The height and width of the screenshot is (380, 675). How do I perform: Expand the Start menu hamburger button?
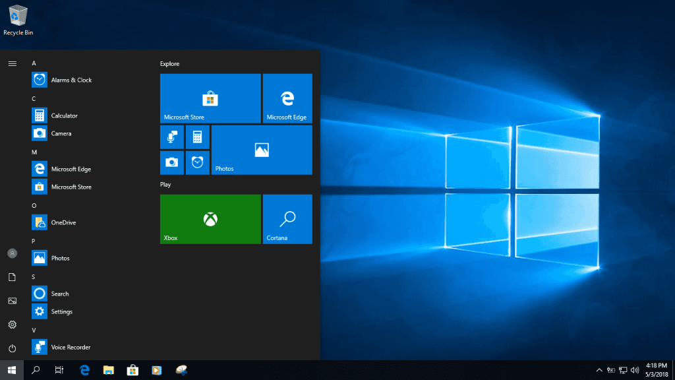tap(12, 64)
